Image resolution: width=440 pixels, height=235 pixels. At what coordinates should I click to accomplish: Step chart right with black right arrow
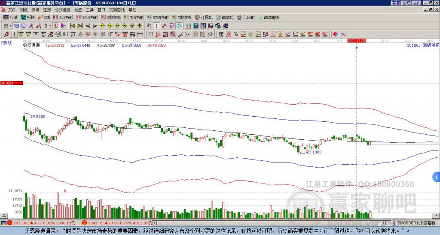[95, 26]
